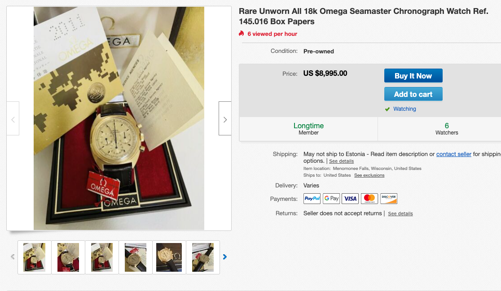501x291 pixels.
Task: Click the next image arrow on main photo
Action: coord(225,118)
